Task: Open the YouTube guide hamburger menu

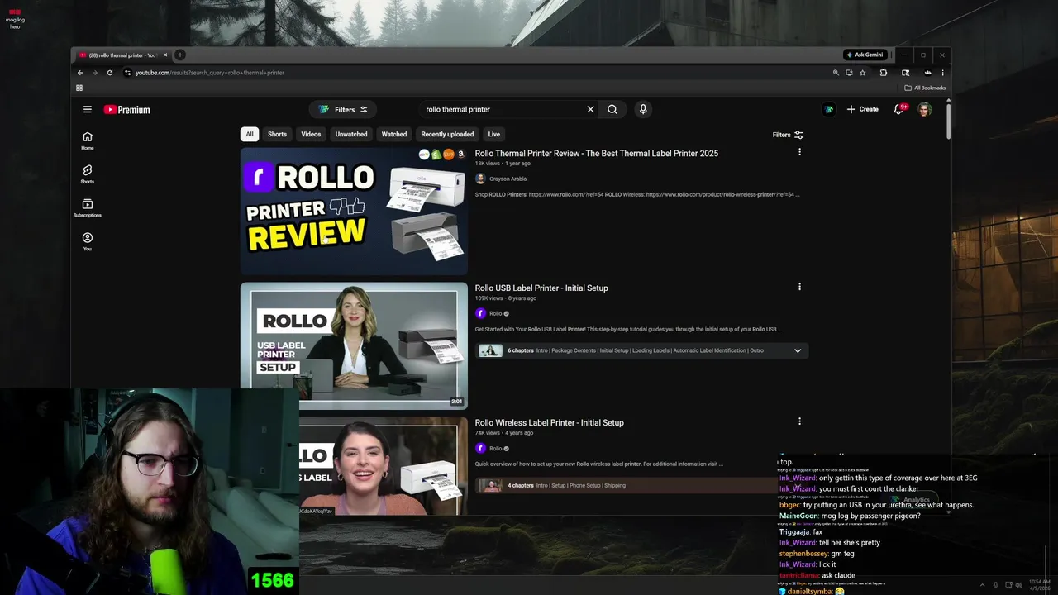Action: point(87,109)
